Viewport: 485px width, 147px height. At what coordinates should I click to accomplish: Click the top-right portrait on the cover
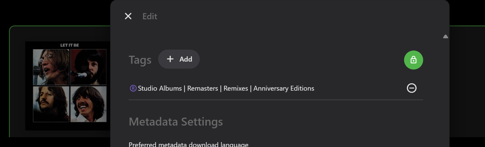pos(89,67)
